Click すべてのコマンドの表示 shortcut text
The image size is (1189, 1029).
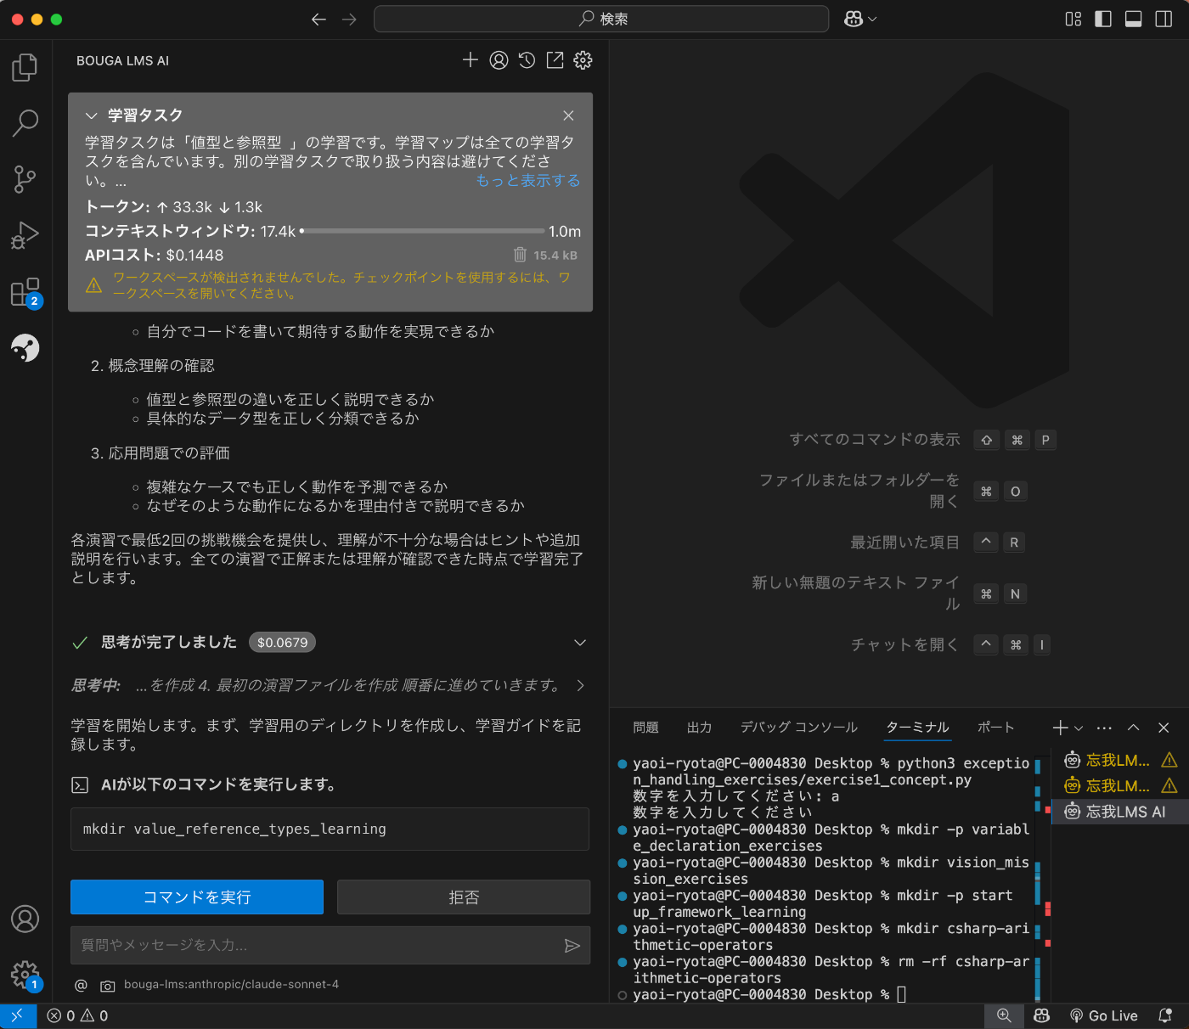click(875, 439)
